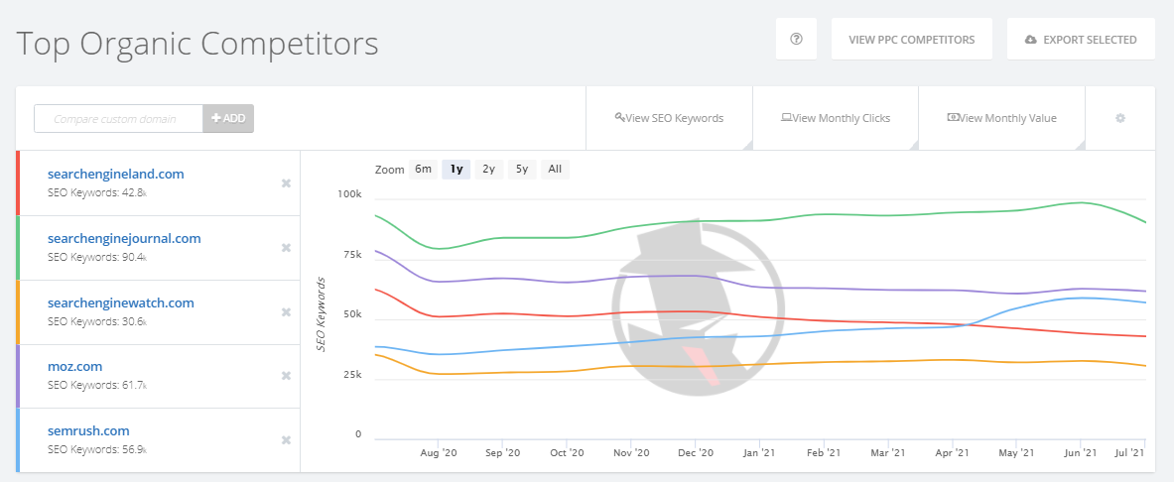This screenshot has height=482, width=1174.
Task: Click the Top Organic Competitors heading
Action: tap(196, 45)
